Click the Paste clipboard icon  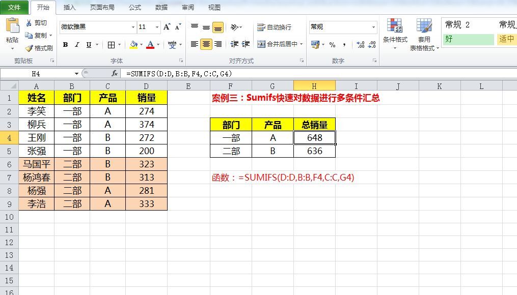(13, 25)
